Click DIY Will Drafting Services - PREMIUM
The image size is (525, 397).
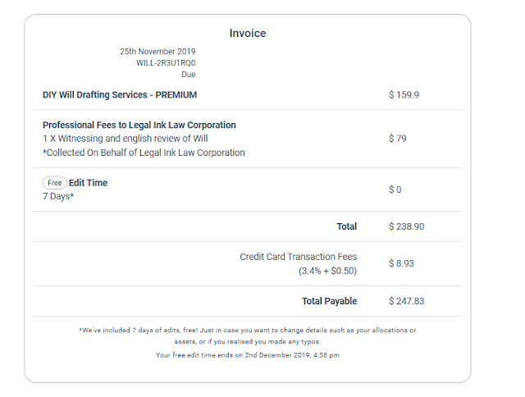[120, 94]
